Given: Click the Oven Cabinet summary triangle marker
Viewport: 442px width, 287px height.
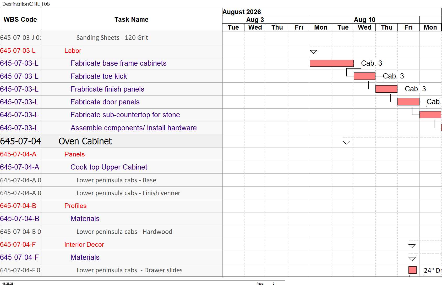Looking at the screenshot, I should 346,142.
